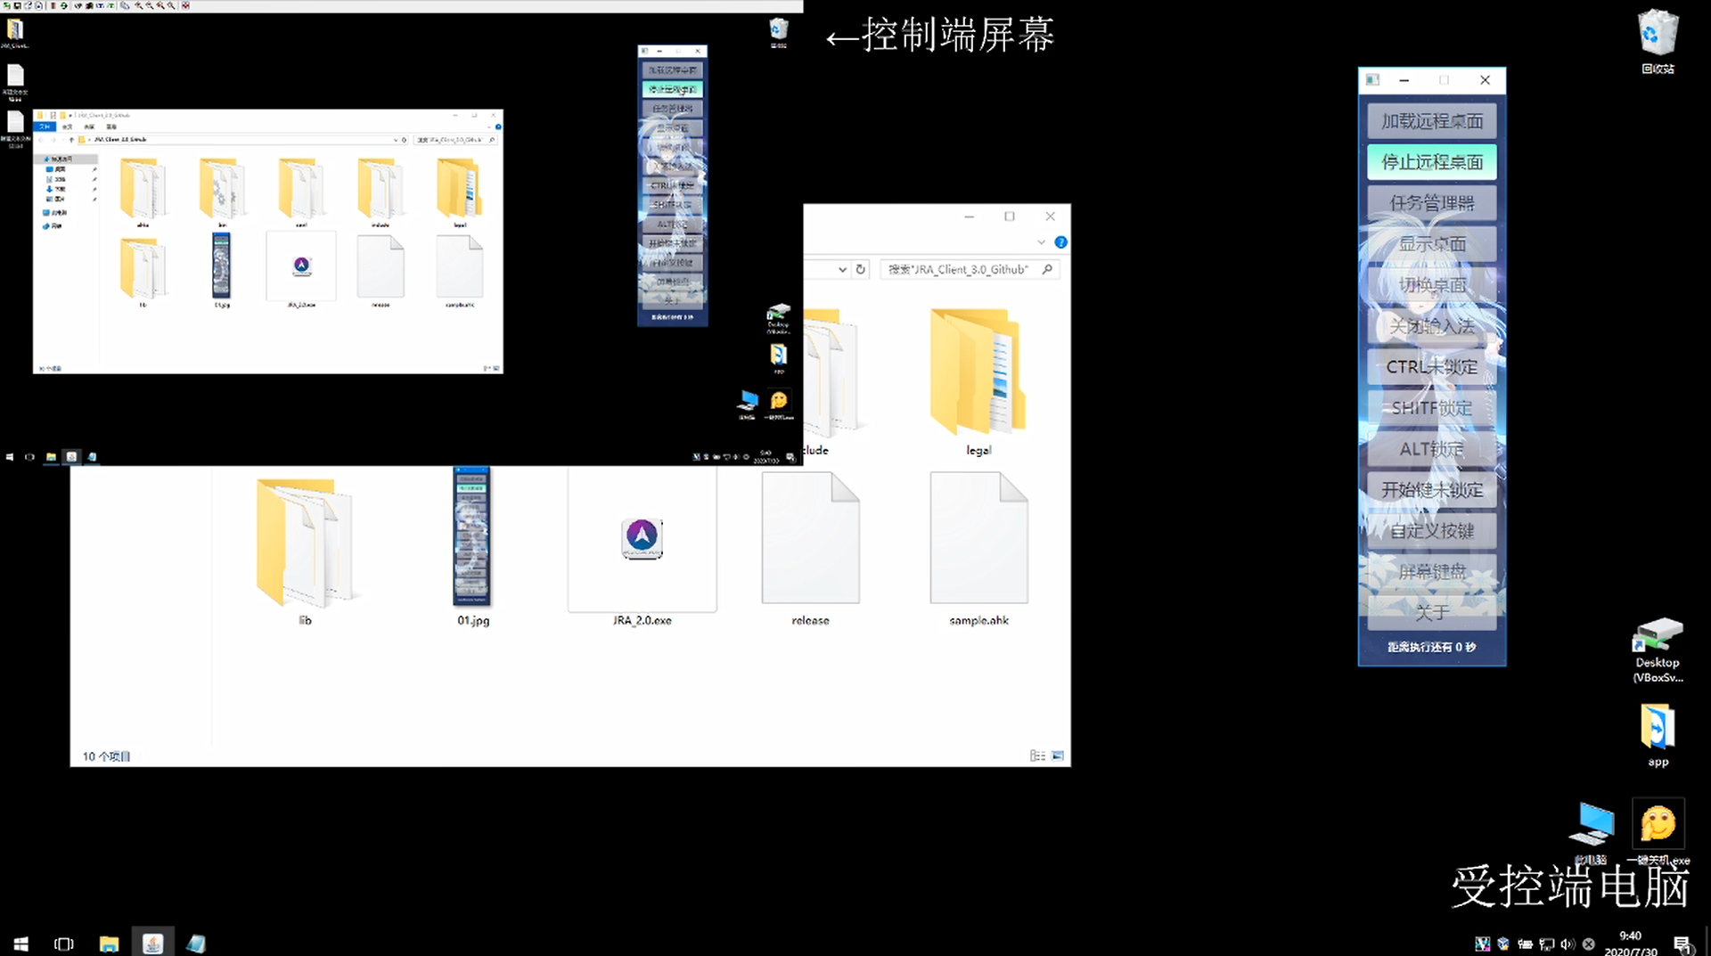Select sample.ahk in the large Explorer window
The image size is (1711, 956).
point(978,549)
